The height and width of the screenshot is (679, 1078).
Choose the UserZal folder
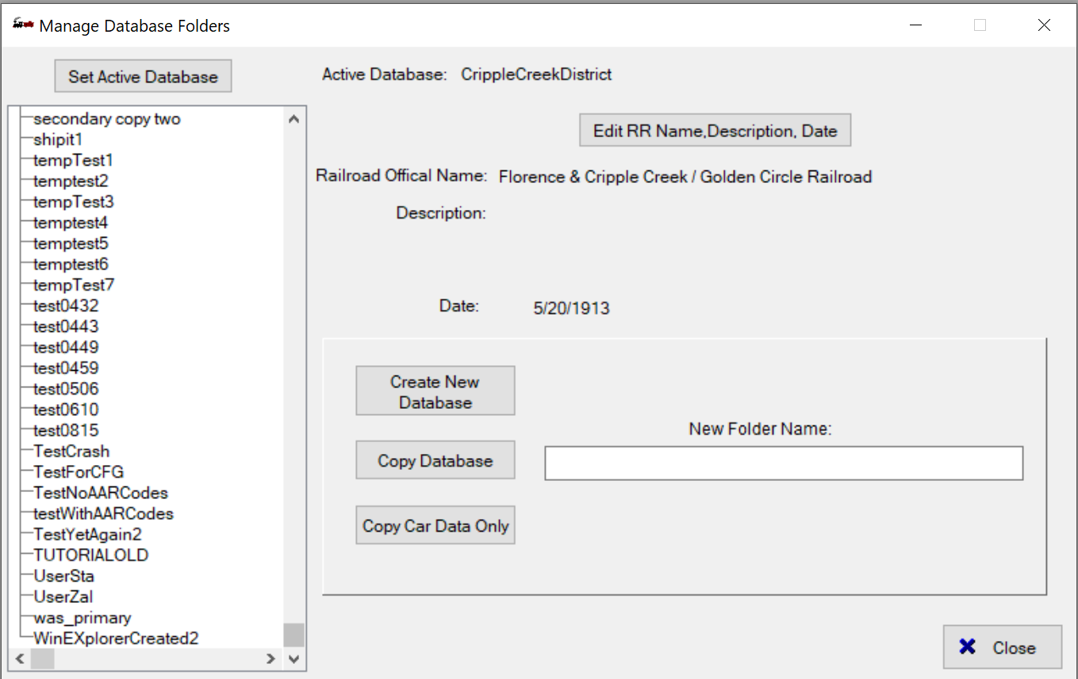click(x=63, y=597)
